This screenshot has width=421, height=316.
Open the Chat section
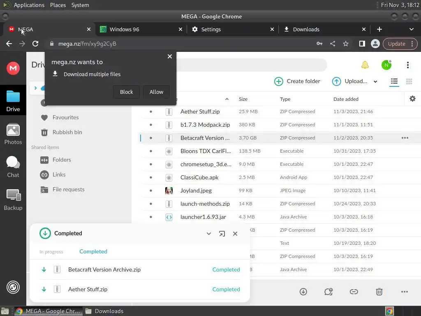tap(13, 167)
